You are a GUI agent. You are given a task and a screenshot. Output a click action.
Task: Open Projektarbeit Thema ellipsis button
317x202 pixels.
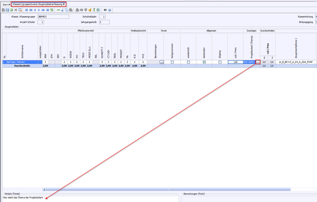coord(258,62)
